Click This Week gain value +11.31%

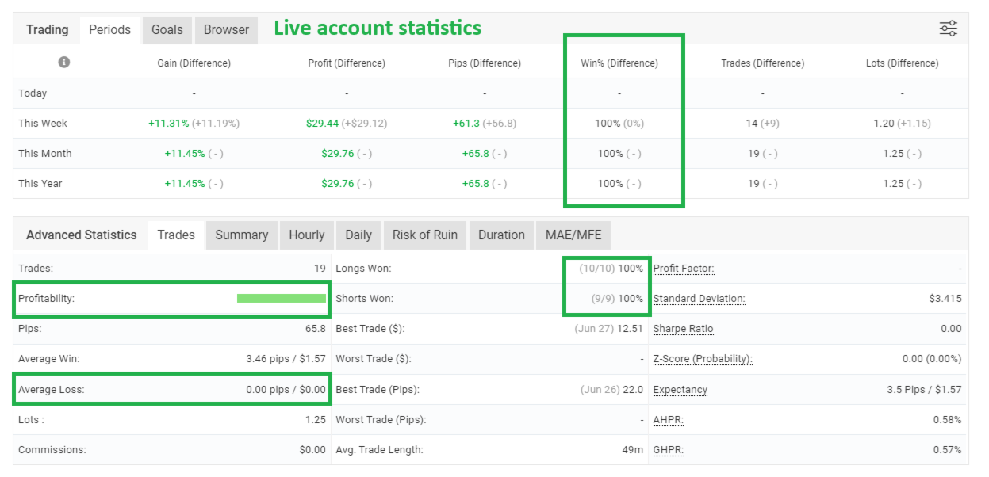pyautogui.click(x=167, y=124)
